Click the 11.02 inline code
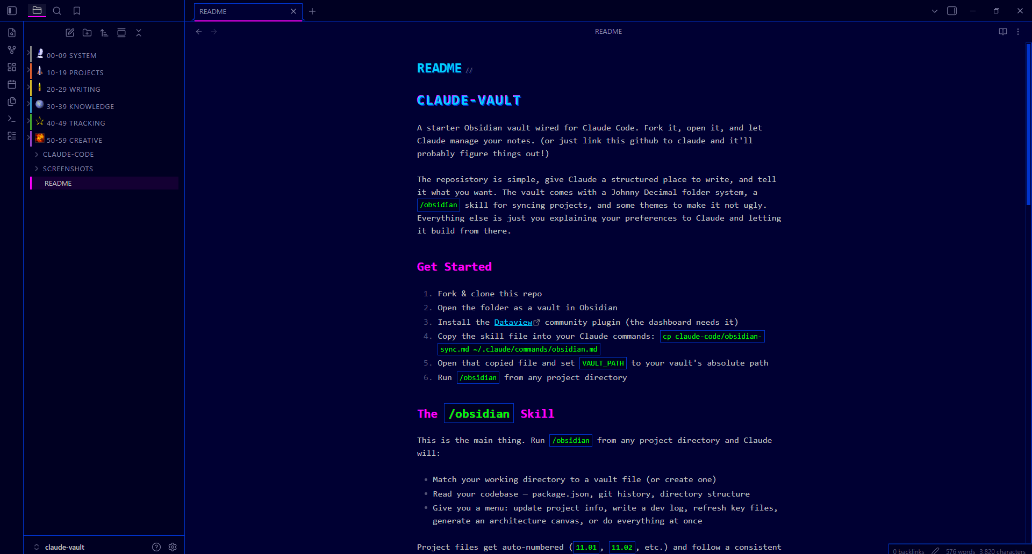Viewport: 1032px width, 554px height. click(622, 548)
